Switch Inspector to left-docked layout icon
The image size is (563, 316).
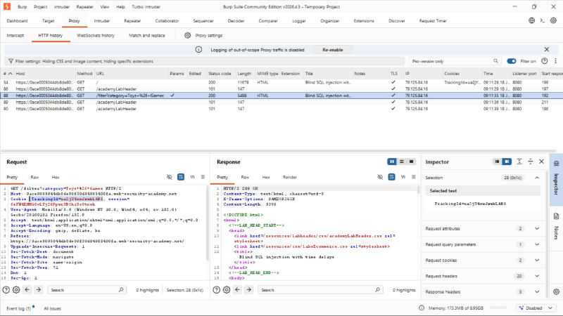497,162
